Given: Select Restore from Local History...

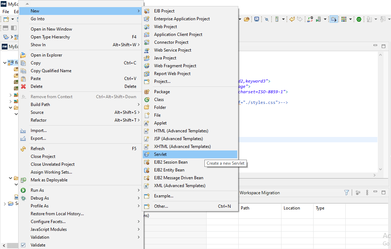Looking at the screenshot, I should [80, 214].
